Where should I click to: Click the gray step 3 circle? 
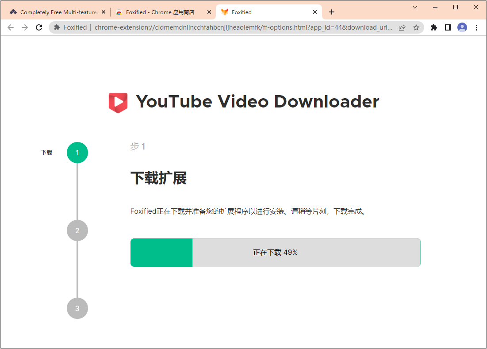(x=77, y=308)
